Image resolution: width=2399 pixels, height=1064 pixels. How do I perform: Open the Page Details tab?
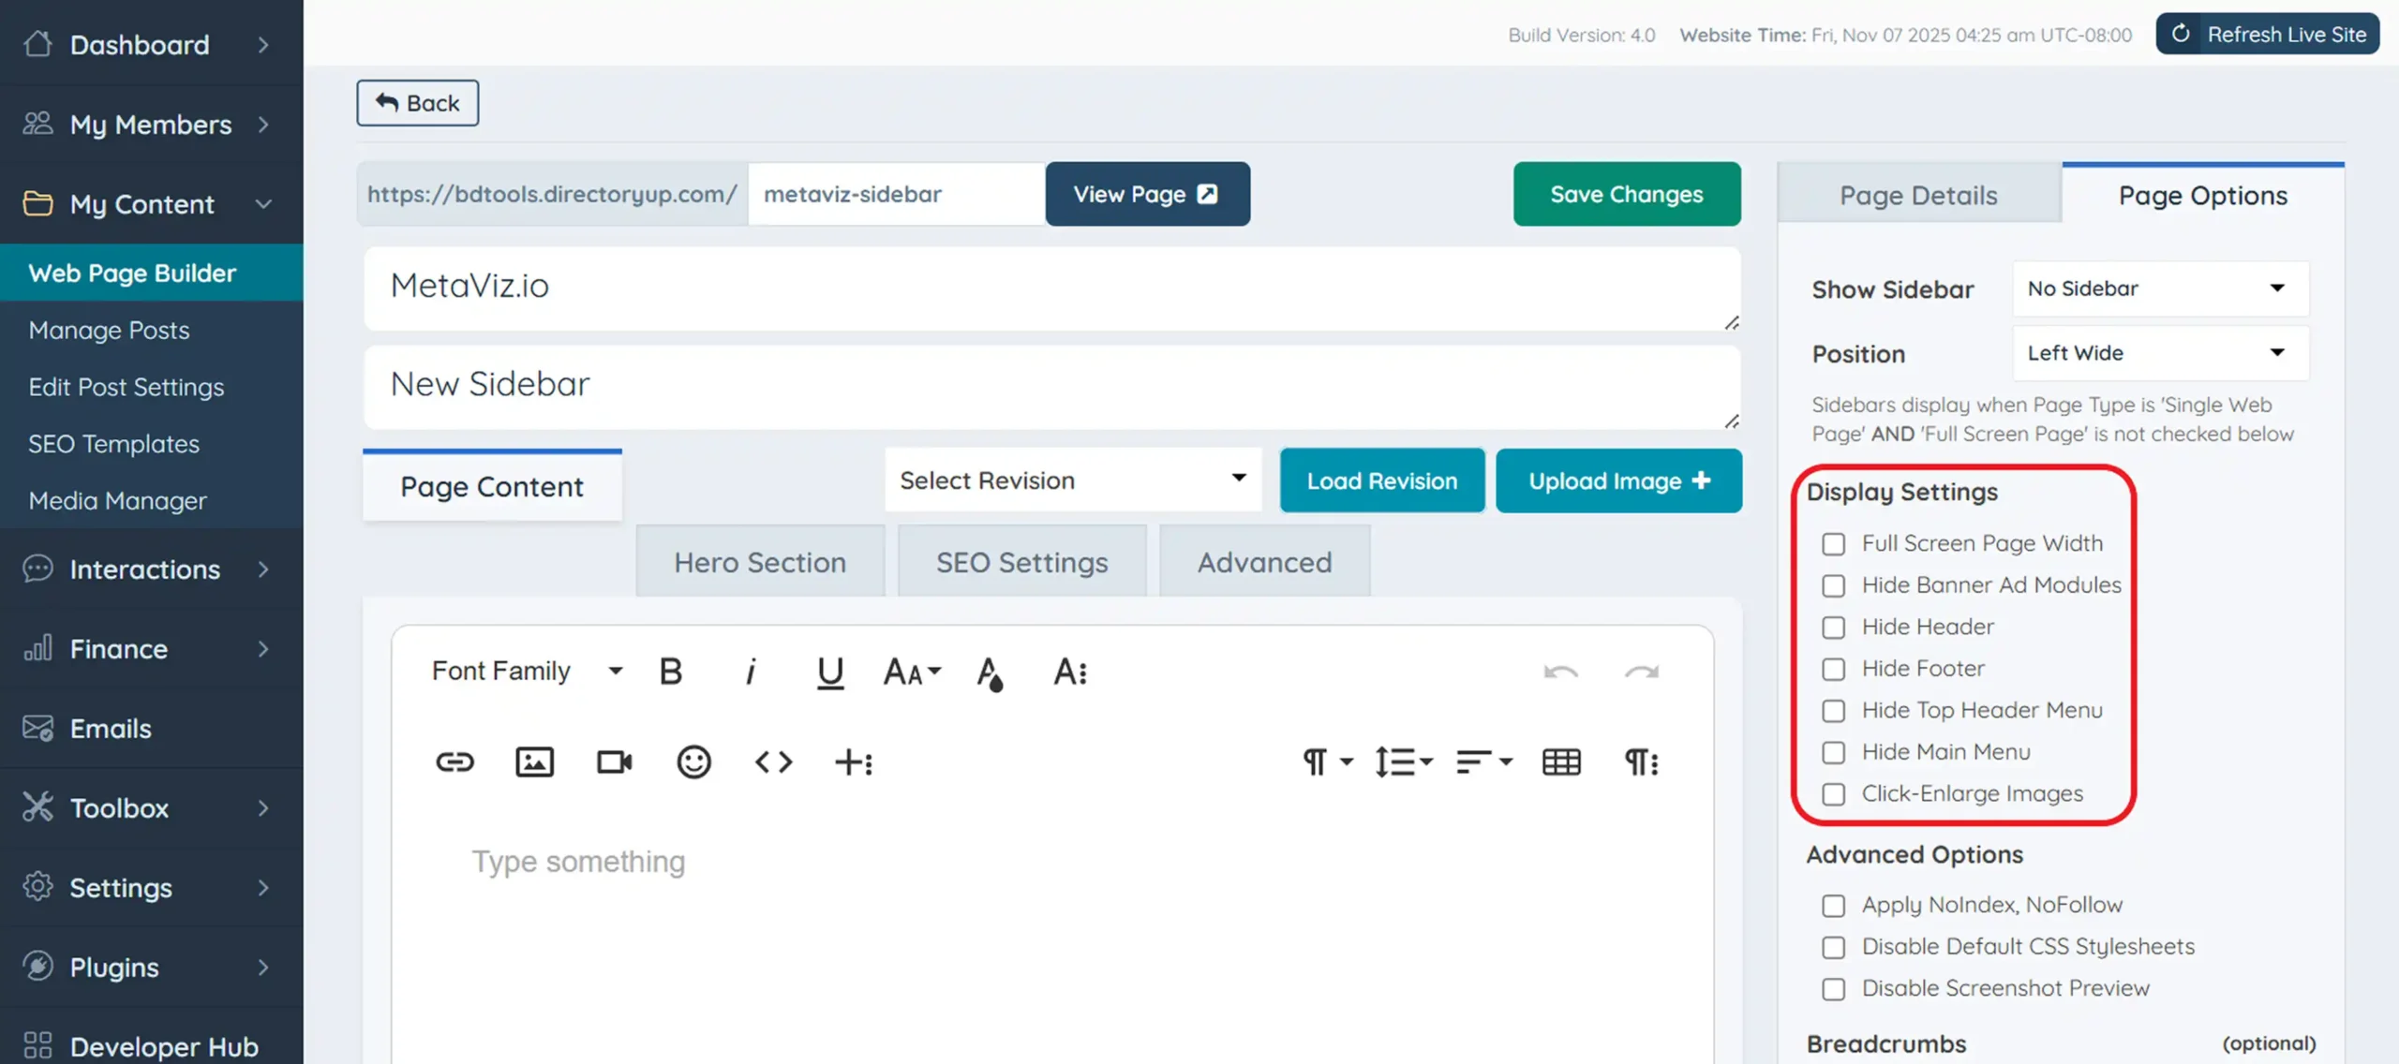point(1918,195)
